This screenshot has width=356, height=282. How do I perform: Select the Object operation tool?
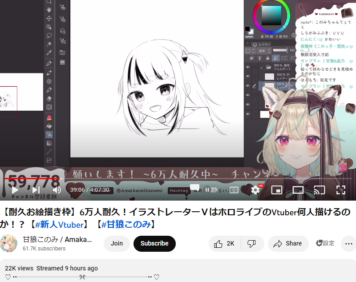coord(49,27)
